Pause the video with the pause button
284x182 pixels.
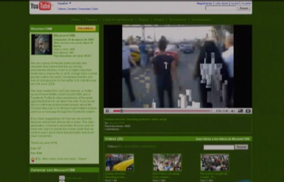107,111
